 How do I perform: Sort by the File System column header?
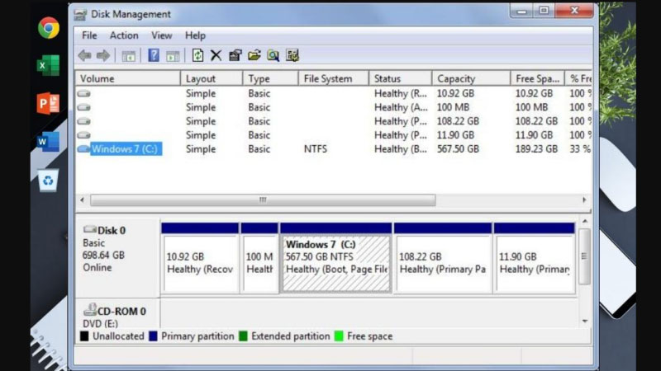(x=334, y=78)
